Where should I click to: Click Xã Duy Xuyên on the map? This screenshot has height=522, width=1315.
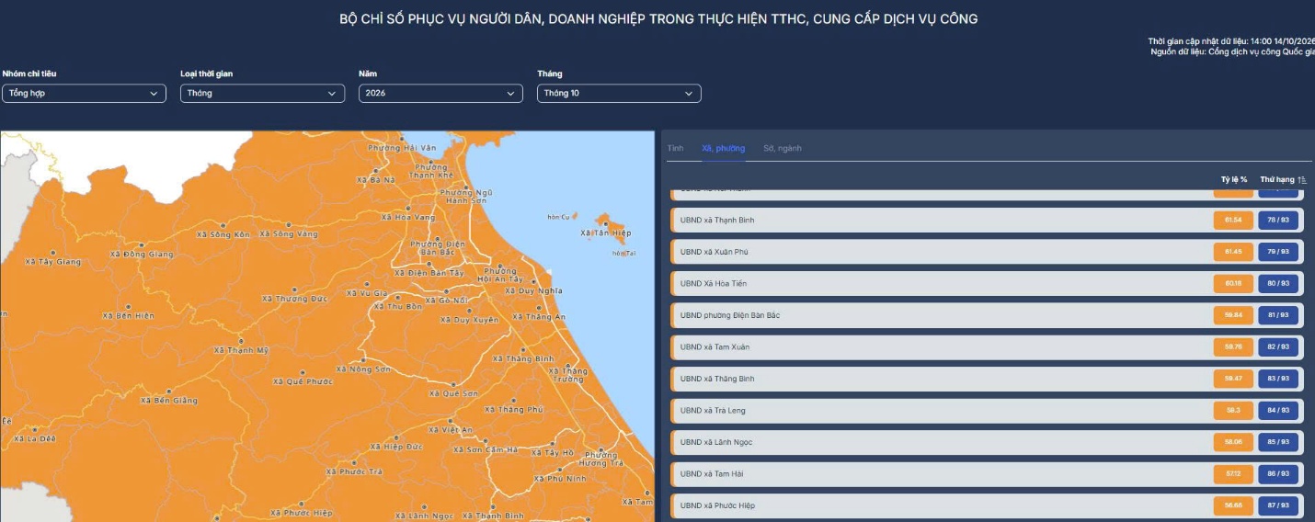pos(470,321)
